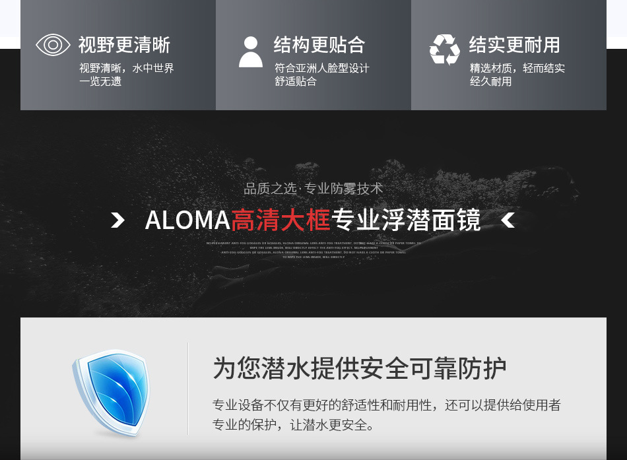Click the recycle arrows icon
This screenshot has height=460, width=627.
[x=444, y=49]
